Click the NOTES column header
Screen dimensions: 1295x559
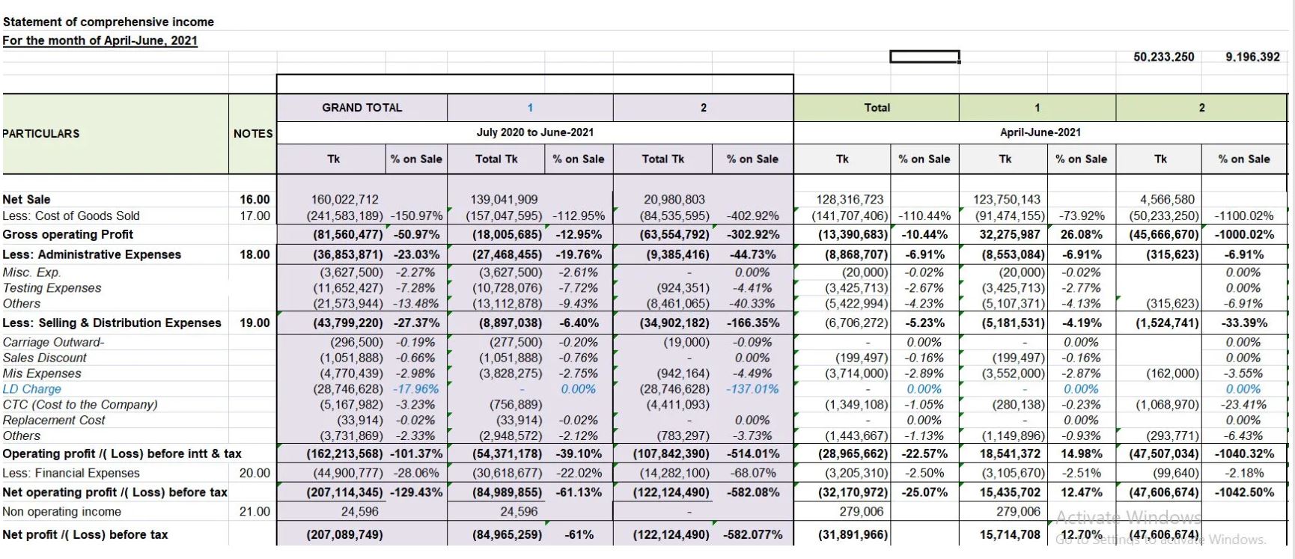[x=253, y=133]
